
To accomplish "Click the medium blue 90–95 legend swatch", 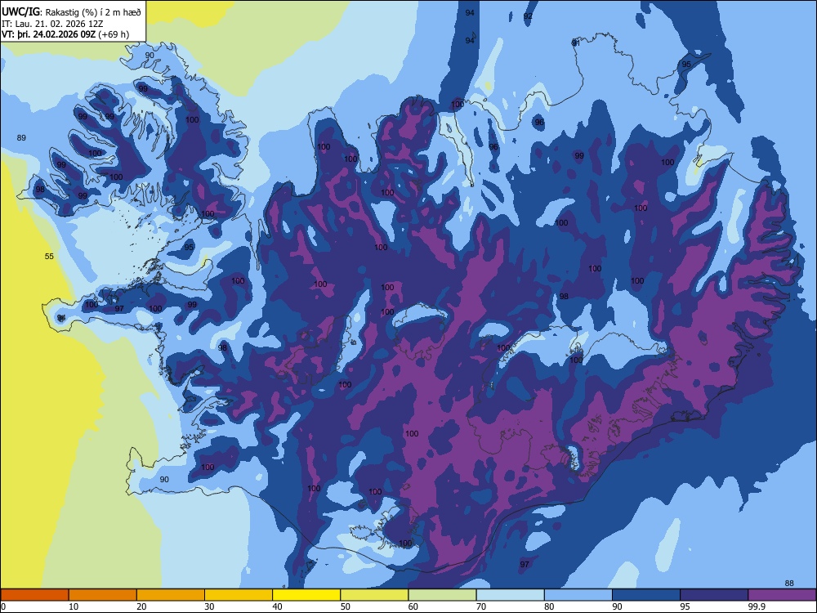I will 646,595.
